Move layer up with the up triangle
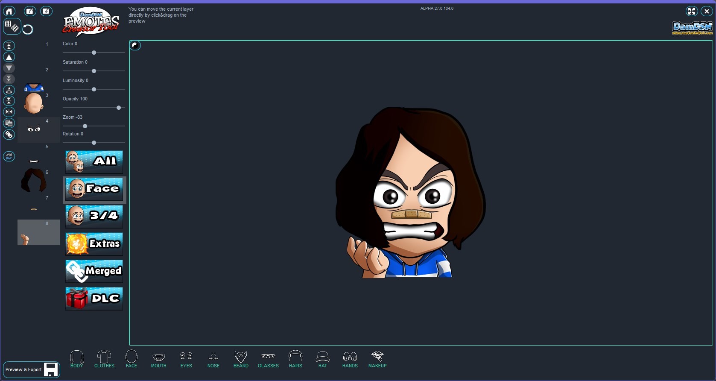 tap(9, 57)
